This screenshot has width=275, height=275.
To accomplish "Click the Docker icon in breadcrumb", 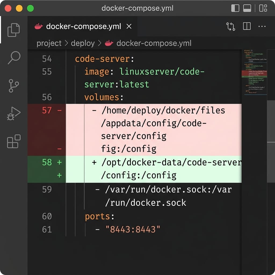I will [x=109, y=43].
